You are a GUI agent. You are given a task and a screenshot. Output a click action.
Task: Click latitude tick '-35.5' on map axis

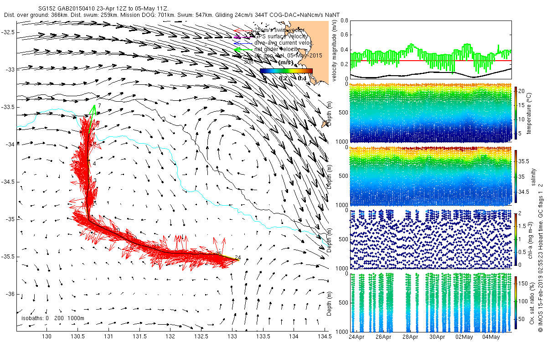[7, 256]
